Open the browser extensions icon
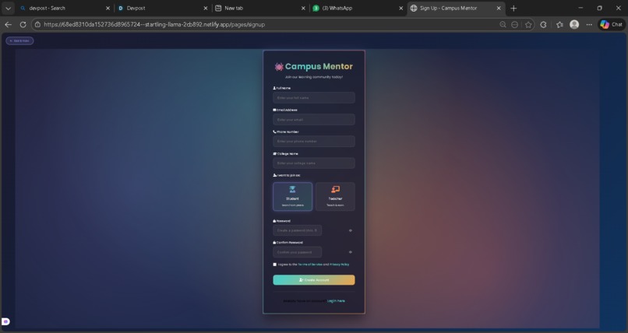The width and height of the screenshot is (628, 333). tap(543, 24)
